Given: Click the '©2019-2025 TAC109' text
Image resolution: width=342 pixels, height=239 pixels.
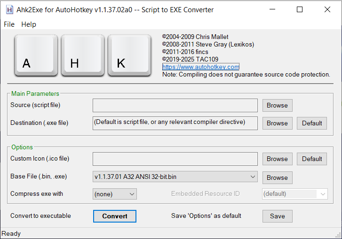Looking at the screenshot, I should [x=190, y=59].
